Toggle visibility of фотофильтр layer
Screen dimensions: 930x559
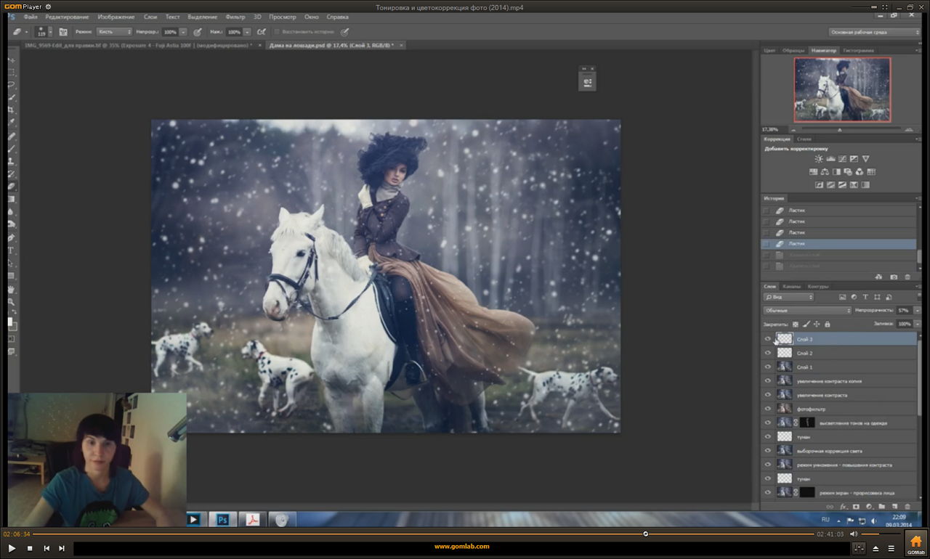click(768, 409)
